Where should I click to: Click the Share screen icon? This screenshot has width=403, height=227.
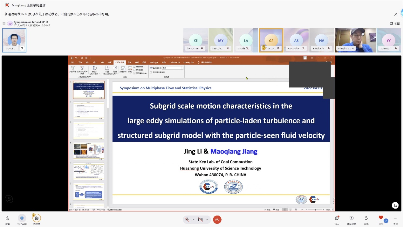tap(352, 218)
